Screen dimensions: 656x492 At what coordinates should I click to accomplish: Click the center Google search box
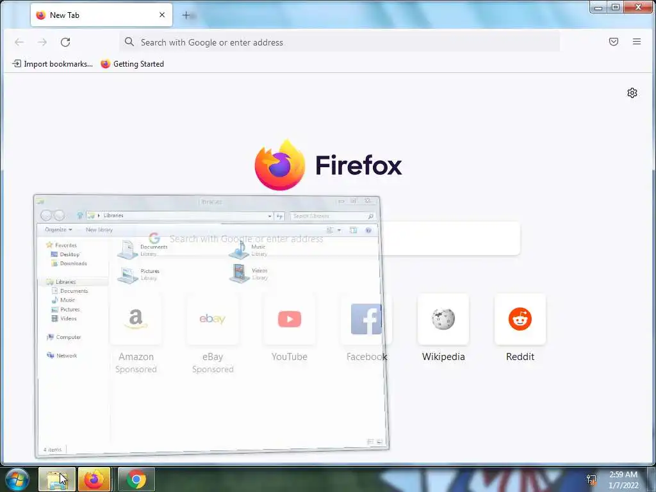tap(328, 238)
